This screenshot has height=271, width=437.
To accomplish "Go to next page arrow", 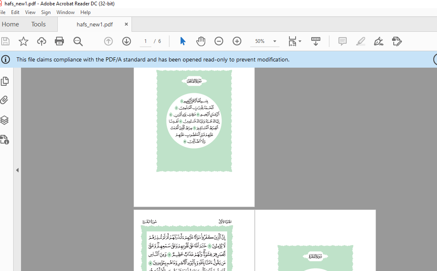I will (x=127, y=41).
